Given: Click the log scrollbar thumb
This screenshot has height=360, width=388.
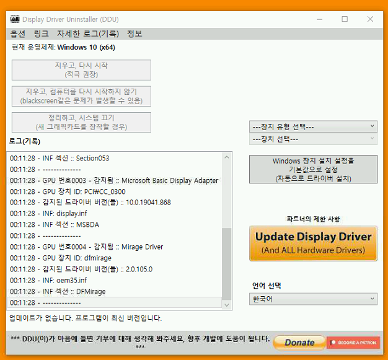Looking at the screenshot, I should pyautogui.click(x=227, y=264).
